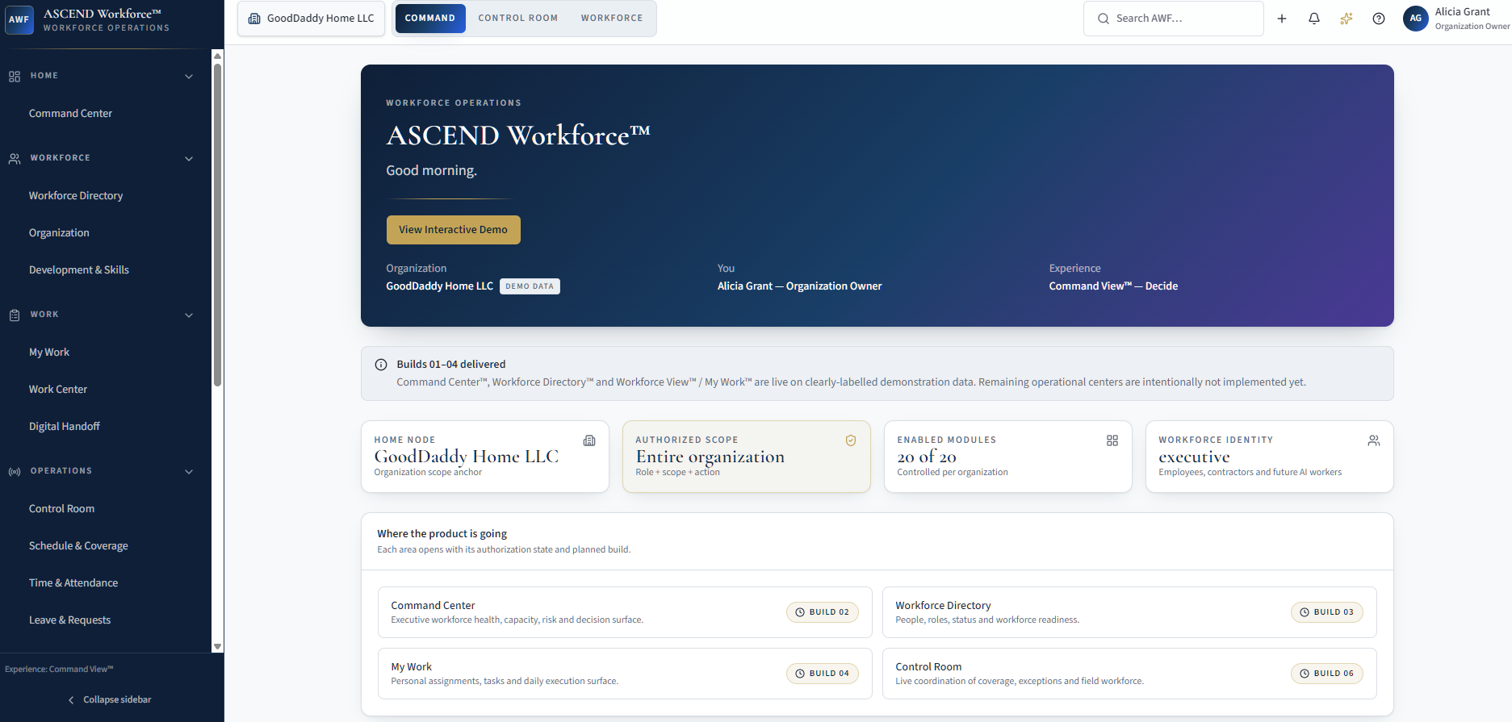Open the GoodDaddy Home LLC organization selector
1512x722 pixels.
[x=311, y=19]
